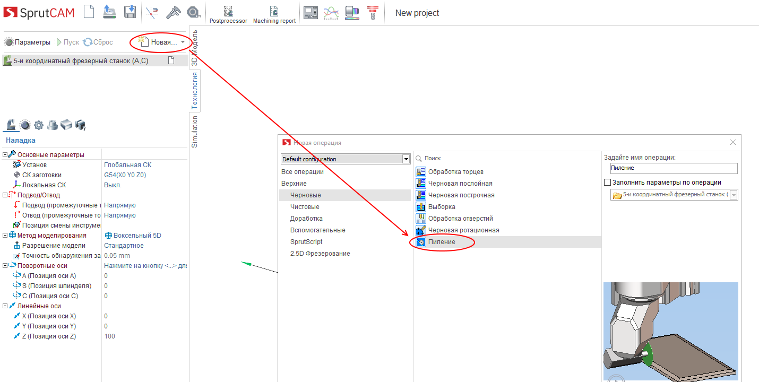Save project using the floppy disk icon
Image resolution: width=759 pixels, height=382 pixels.
(130, 12)
